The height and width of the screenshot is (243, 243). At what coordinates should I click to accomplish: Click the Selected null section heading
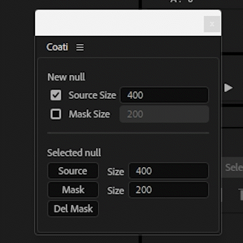tap(74, 153)
